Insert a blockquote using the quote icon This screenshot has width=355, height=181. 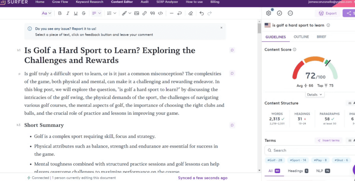pyautogui.click(x=152, y=14)
